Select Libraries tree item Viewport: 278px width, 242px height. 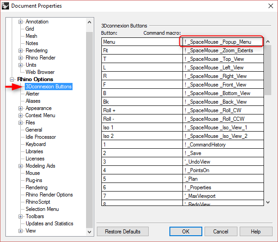(34, 151)
